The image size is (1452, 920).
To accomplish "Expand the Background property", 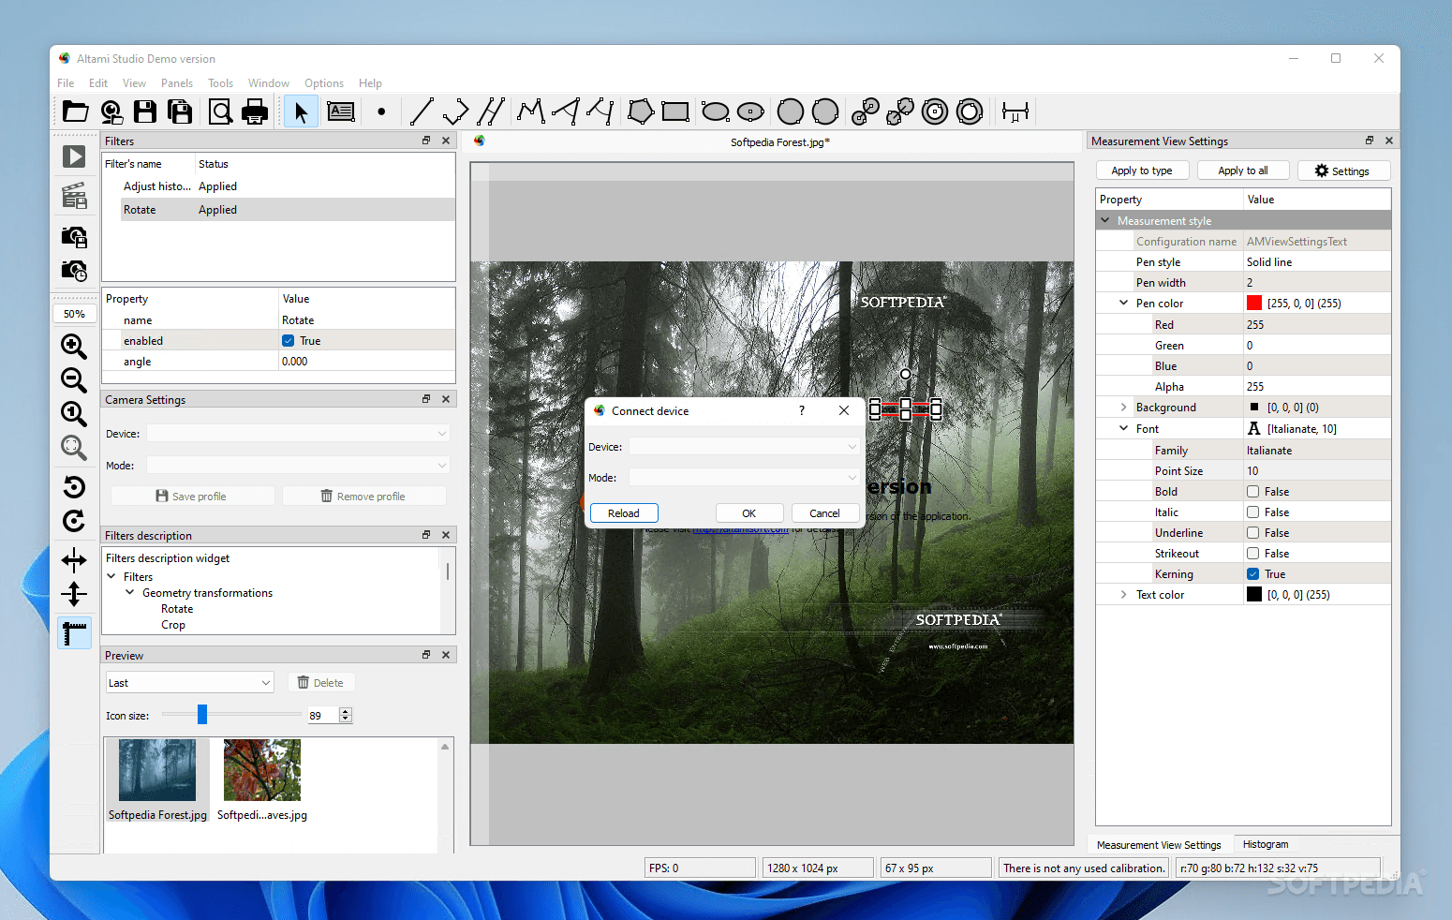I will (1123, 408).
